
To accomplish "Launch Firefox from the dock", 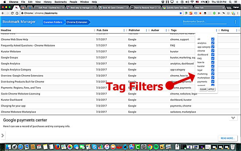I will click(58, 147).
